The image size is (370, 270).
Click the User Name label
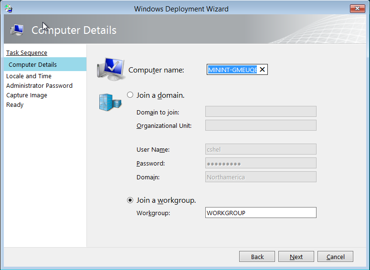point(153,149)
